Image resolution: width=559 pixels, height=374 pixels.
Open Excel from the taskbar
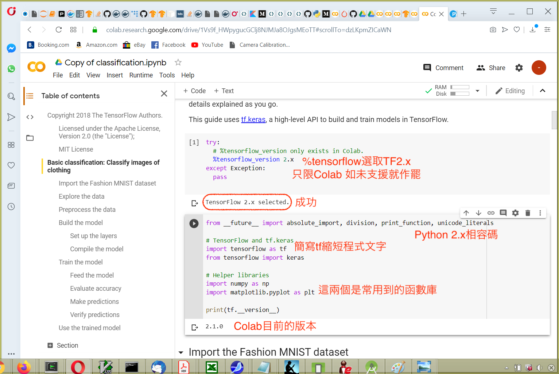(211, 367)
